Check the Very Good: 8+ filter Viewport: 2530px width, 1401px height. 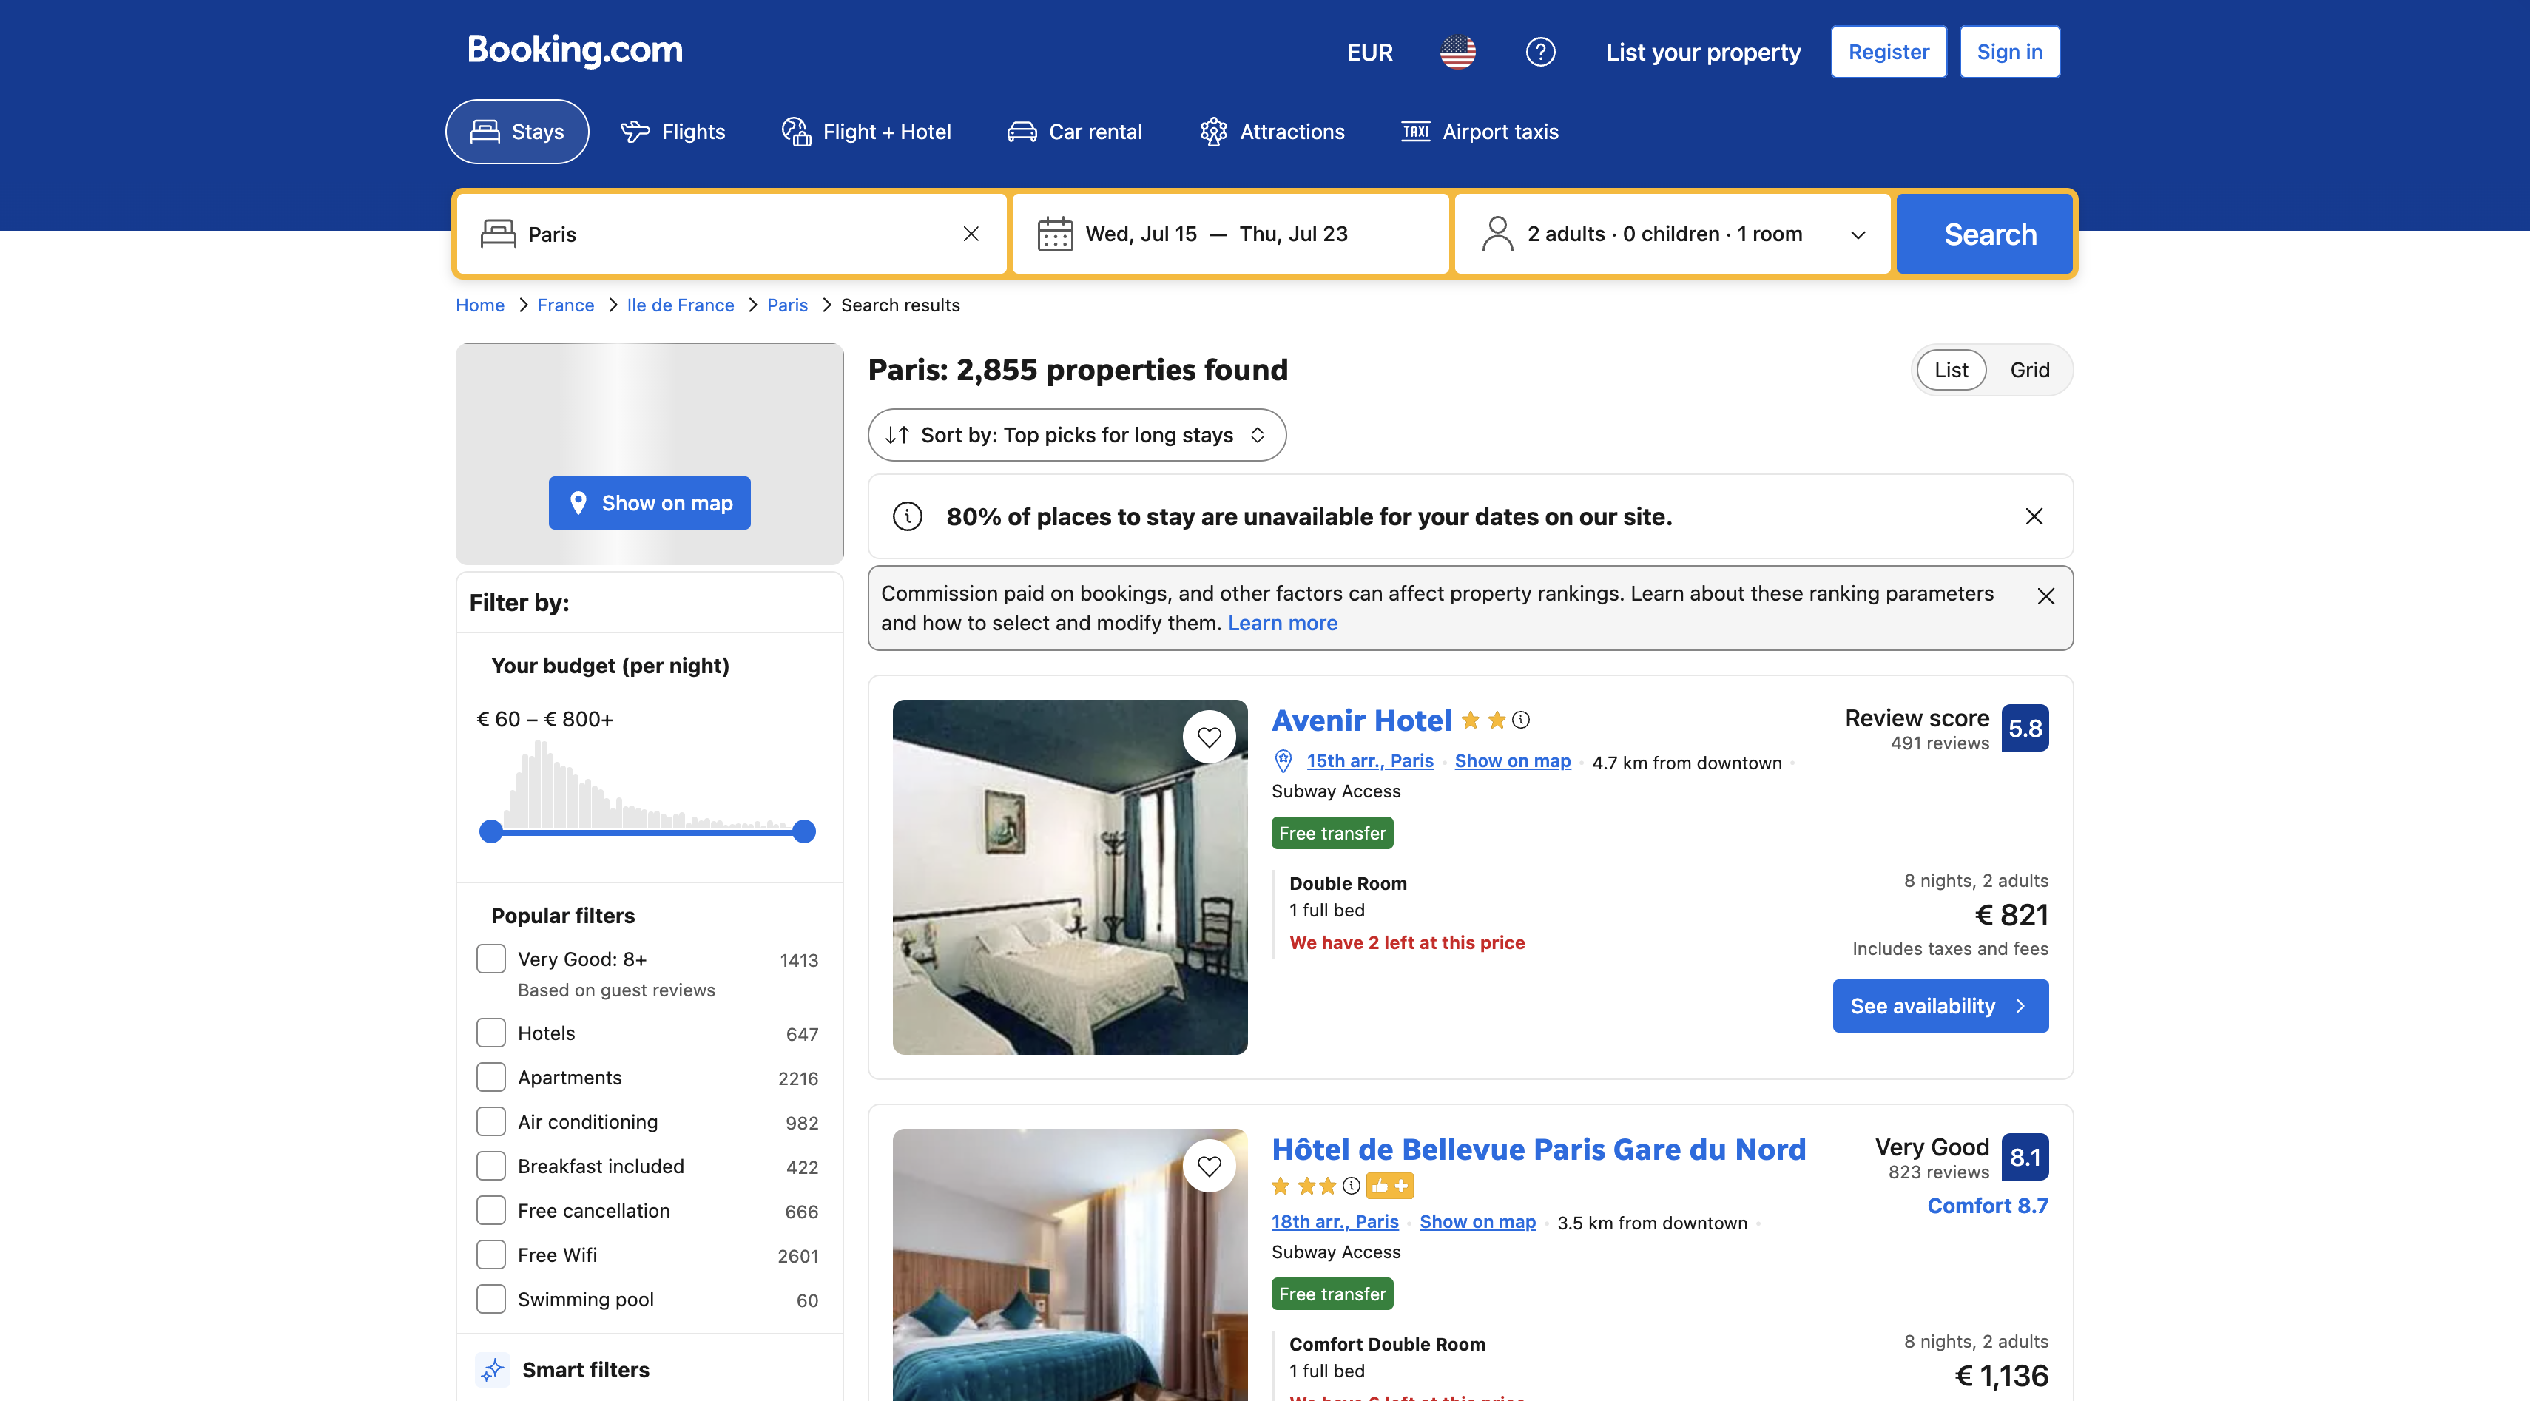pos(491,959)
